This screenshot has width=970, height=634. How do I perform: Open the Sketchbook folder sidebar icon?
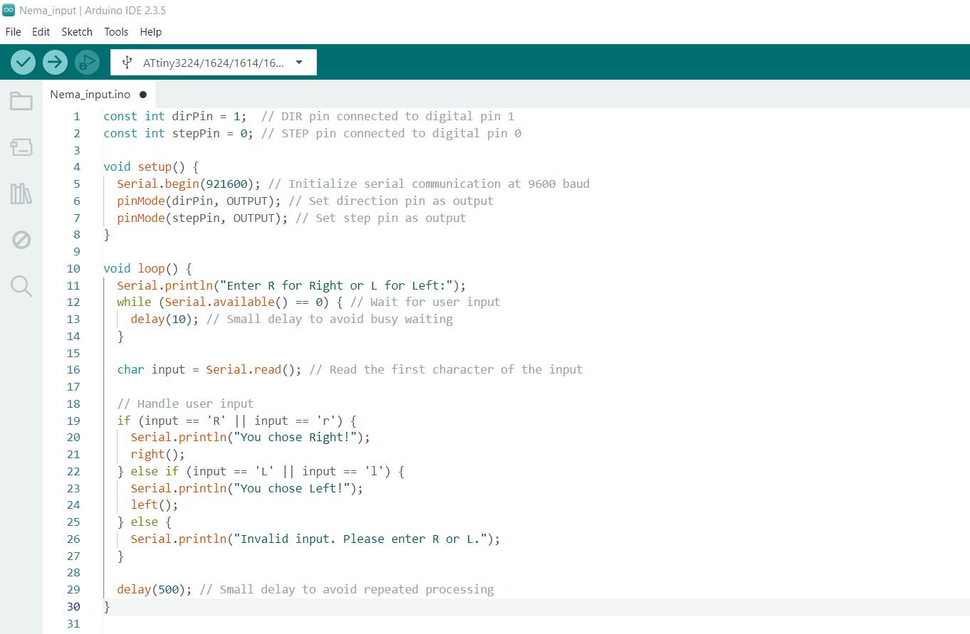21,102
